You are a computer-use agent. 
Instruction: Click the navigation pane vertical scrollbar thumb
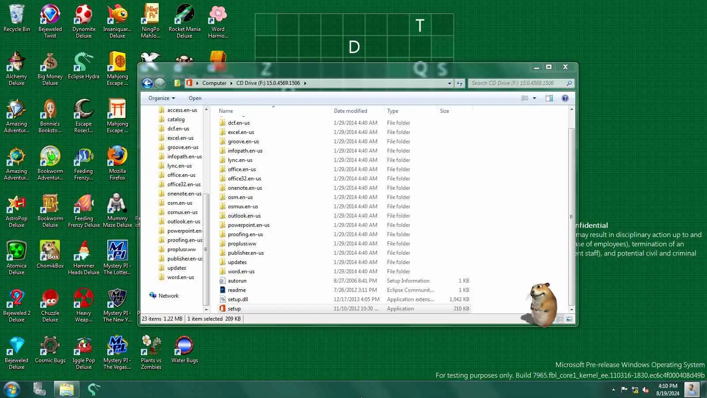206,249
